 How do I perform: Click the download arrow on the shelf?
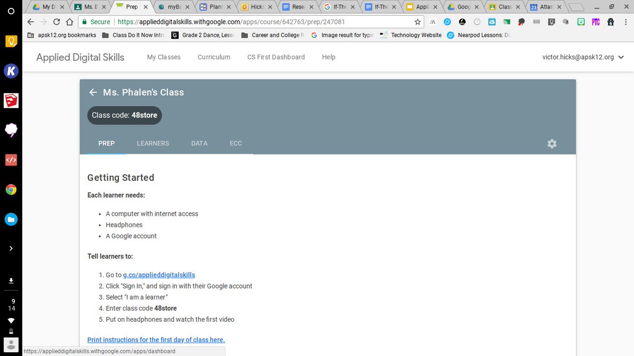[11, 281]
